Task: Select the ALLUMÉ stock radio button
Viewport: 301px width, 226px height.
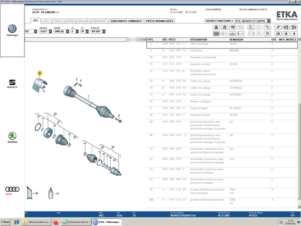Action: coord(171,12)
